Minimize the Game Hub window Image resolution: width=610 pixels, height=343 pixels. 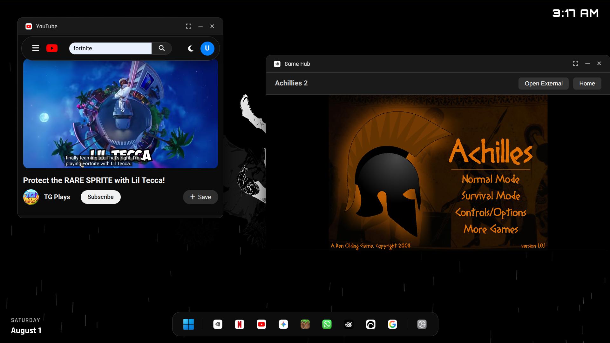[587, 64]
